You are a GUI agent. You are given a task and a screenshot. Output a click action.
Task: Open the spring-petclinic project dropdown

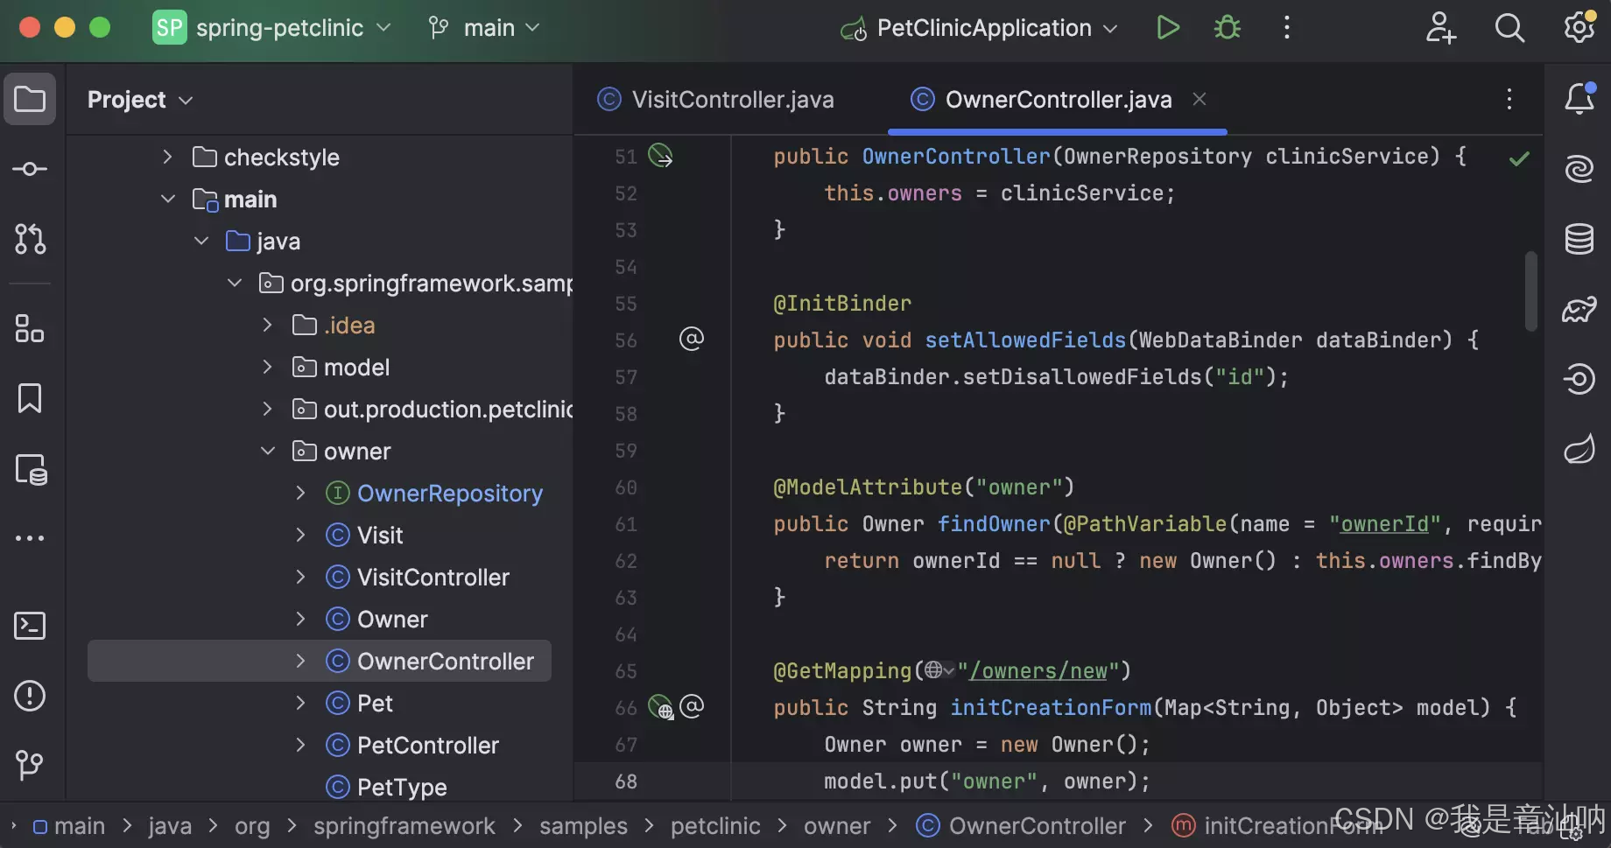click(272, 28)
